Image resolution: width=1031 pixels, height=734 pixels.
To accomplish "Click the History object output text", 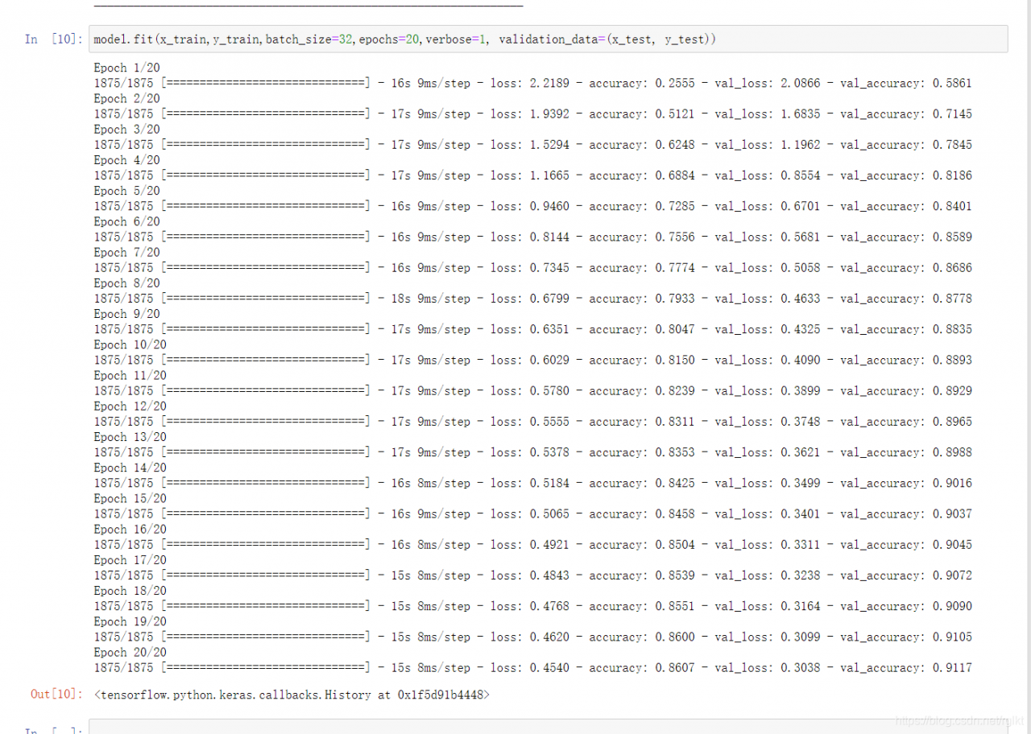I will click(291, 694).
